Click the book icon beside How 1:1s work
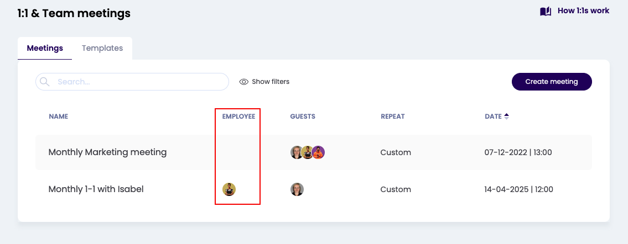Viewport: 628px width, 244px height. coord(546,12)
